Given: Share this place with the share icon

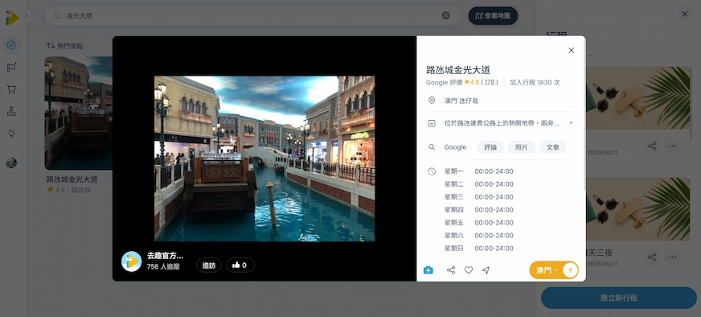Looking at the screenshot, I should coord(451,270).
